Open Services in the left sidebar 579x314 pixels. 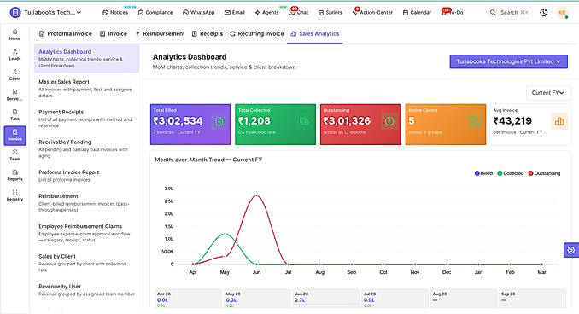[15, 95]
